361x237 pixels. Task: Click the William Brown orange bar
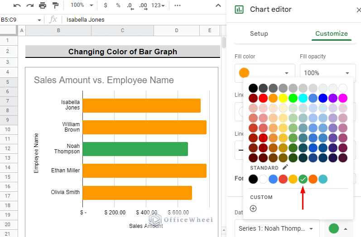click(x=144, y=127)
